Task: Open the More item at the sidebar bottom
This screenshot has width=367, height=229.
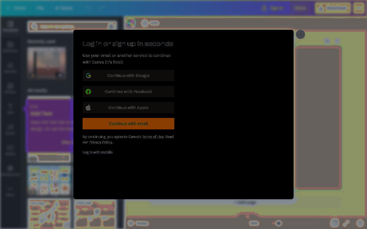Action: point(10,191)
